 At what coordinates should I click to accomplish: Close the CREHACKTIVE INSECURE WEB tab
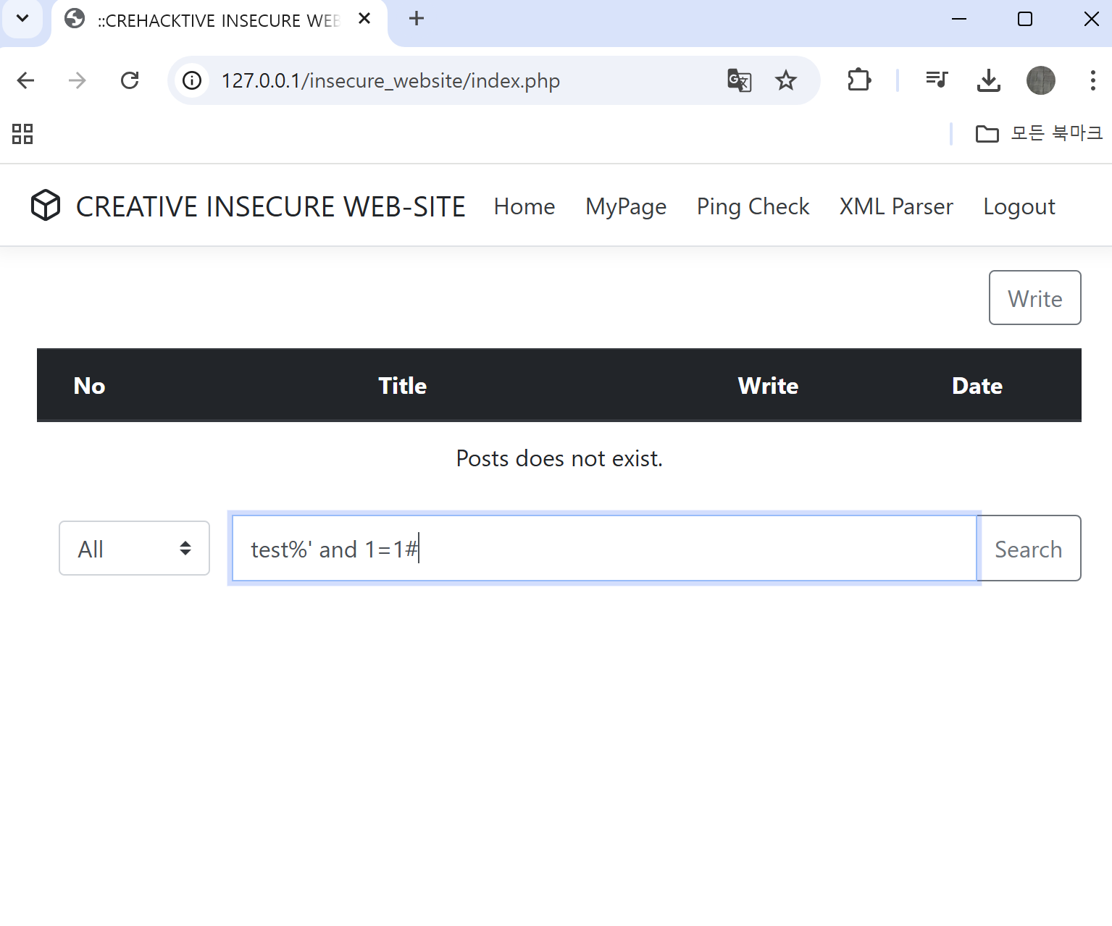[364, 19]
